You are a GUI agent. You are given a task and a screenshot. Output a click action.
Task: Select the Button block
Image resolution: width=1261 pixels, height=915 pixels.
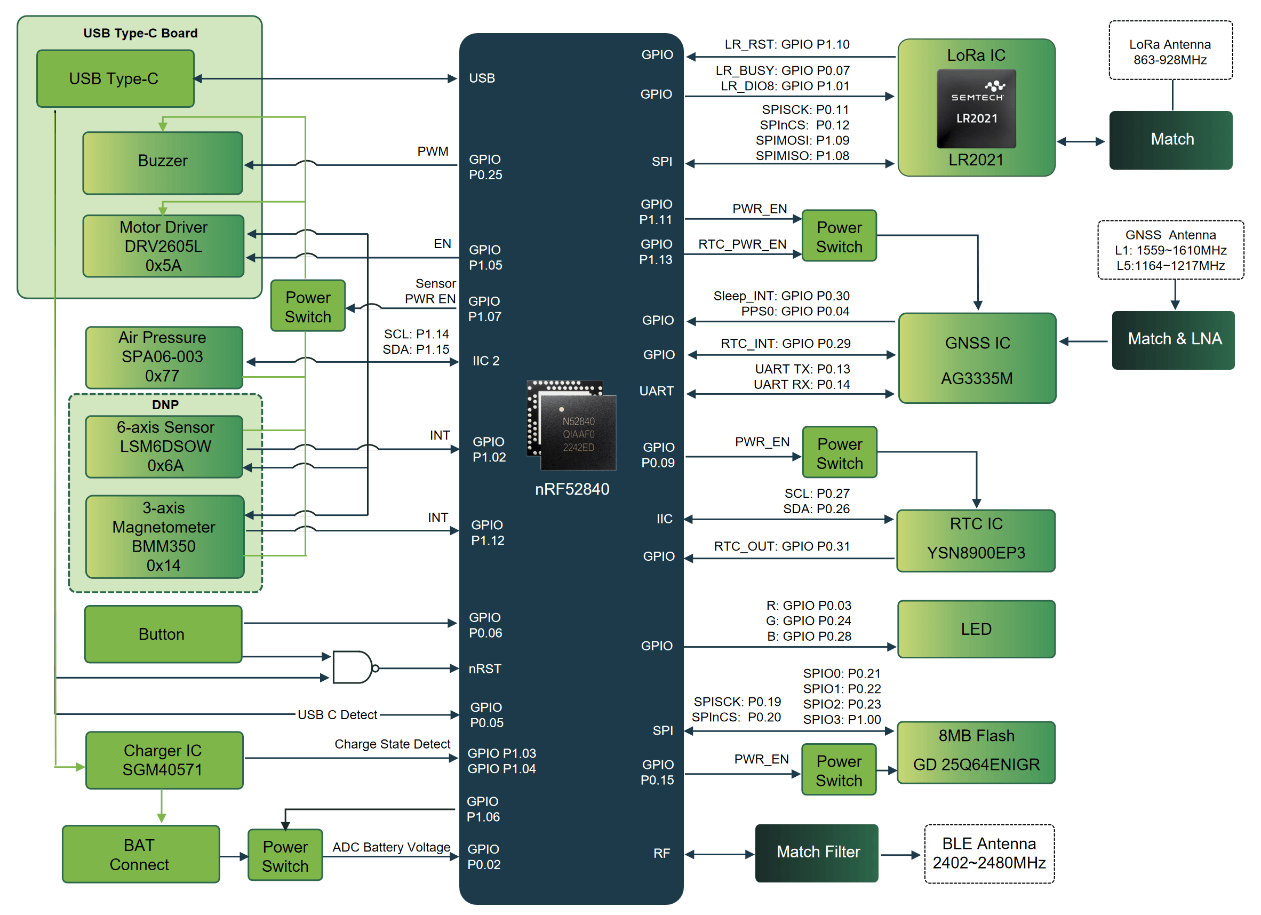coord(163,634)
